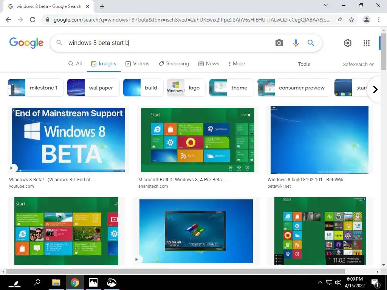Bookmark this page with star icon

(351, 20)
